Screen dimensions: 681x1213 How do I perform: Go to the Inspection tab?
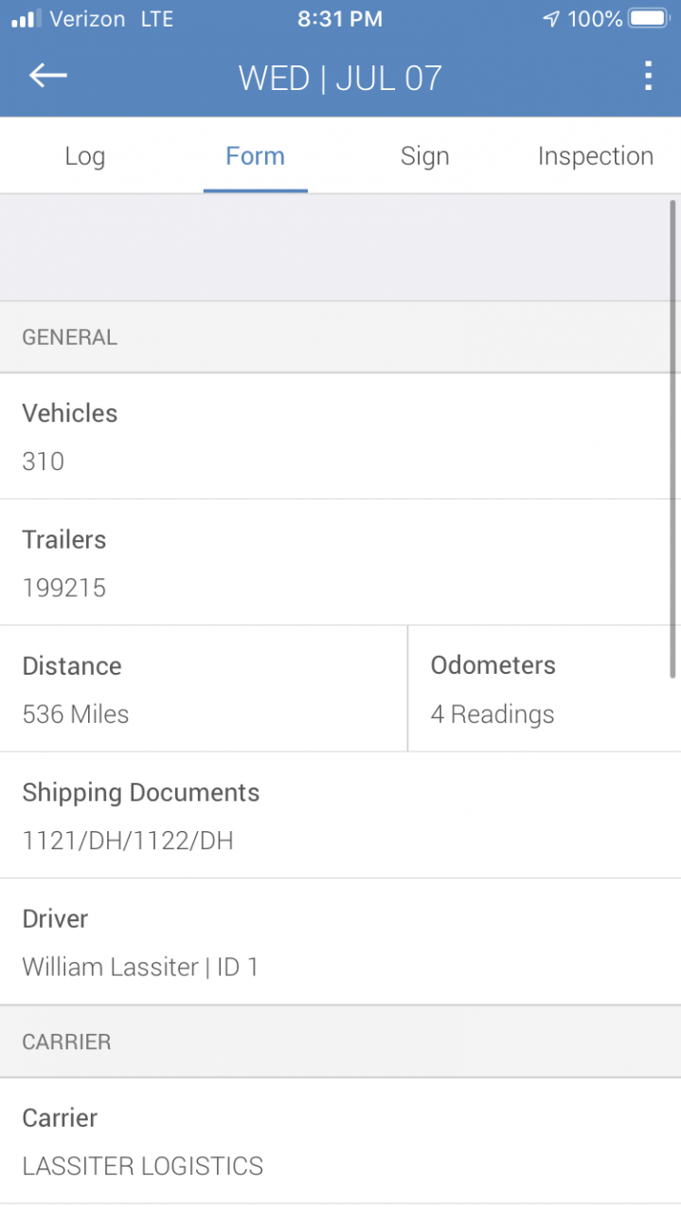pos(595,156)
